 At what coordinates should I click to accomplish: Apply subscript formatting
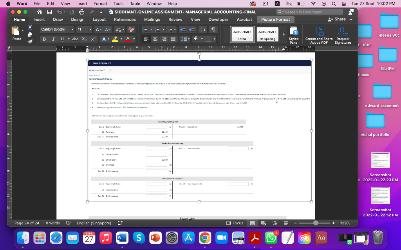[84, 39]
